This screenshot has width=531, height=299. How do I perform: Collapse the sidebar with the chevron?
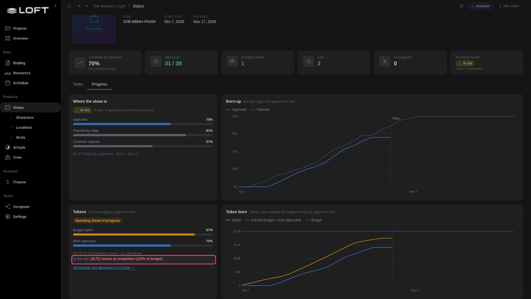point(55,6)
